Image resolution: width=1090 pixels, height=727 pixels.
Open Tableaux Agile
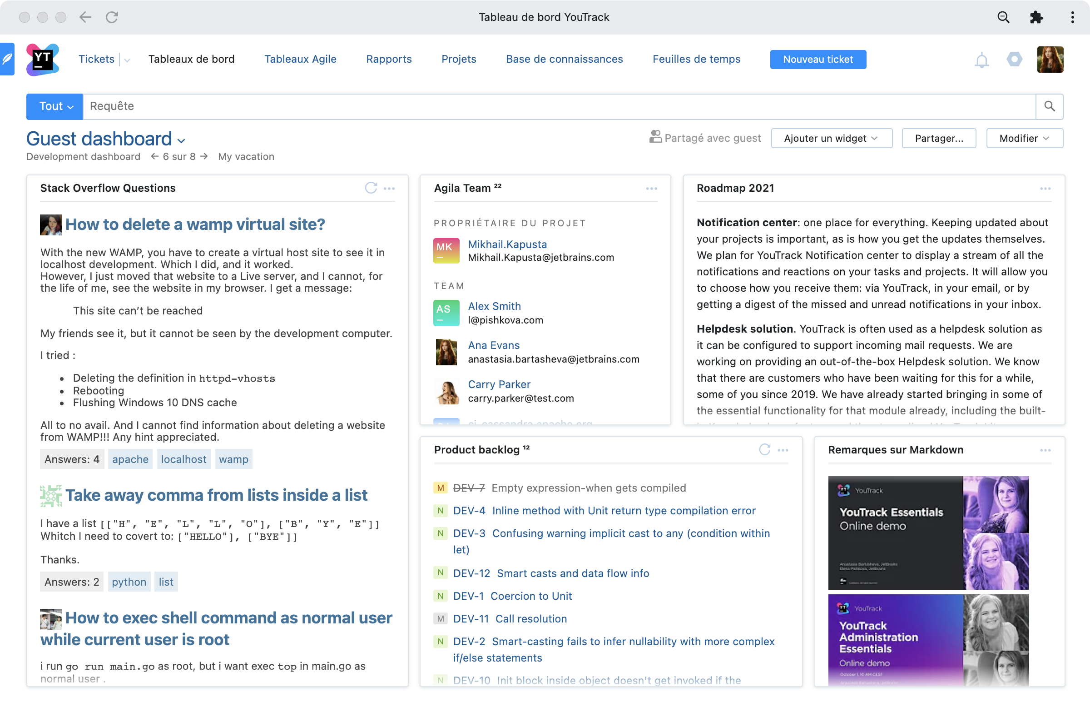point(300,59)
